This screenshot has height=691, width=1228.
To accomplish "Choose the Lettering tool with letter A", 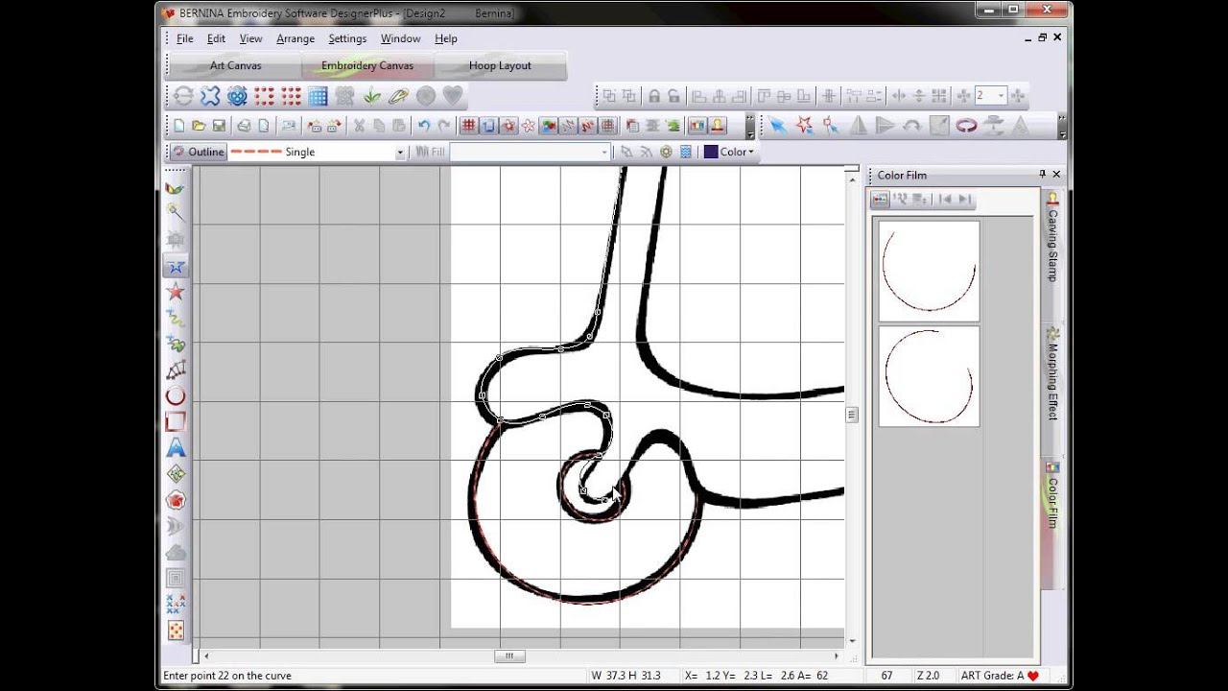I will [176, 448].
